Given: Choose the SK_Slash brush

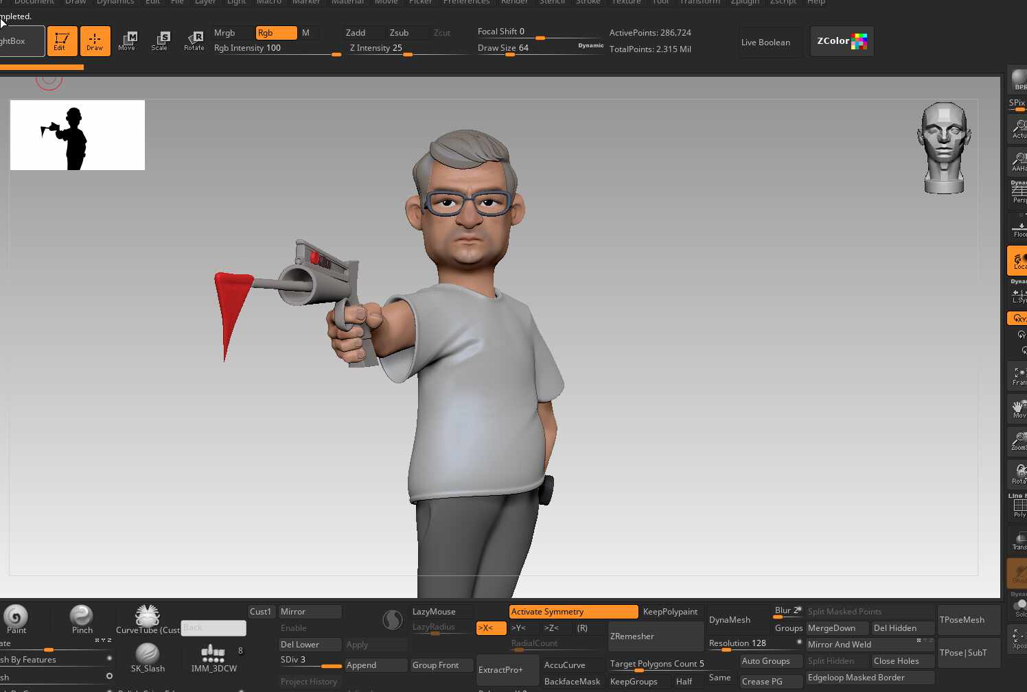Looking at the screenshot, I should [x=148, y=657].
